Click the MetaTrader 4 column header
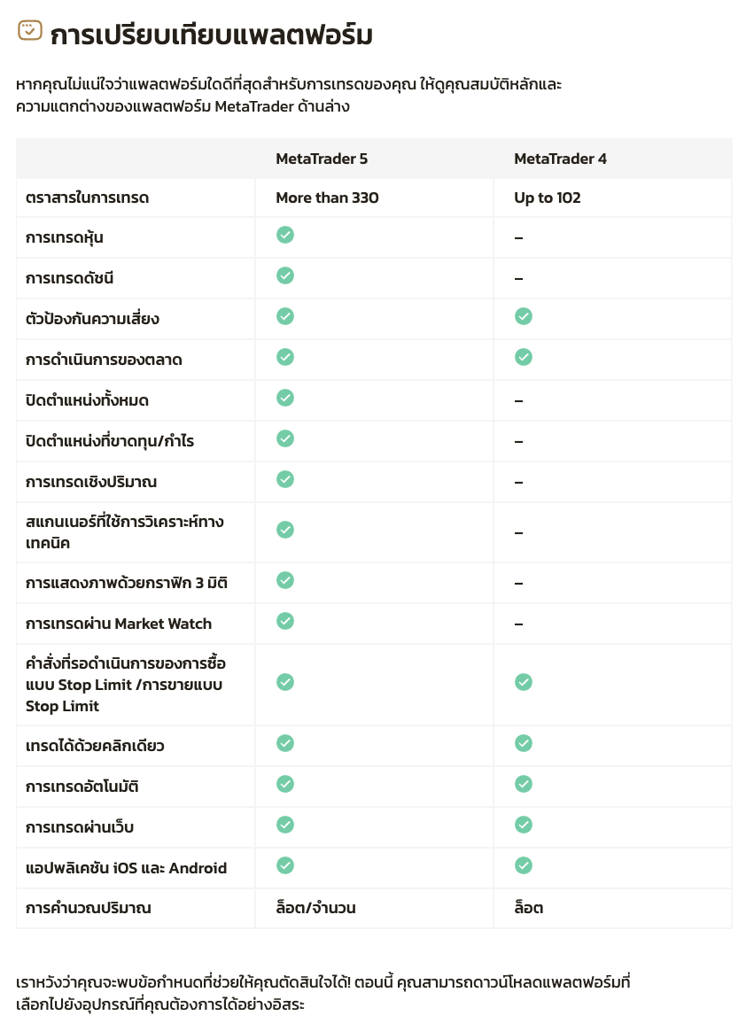This screenshot has height=1031, width=746. pyautogui.click(x=560, y=159)
